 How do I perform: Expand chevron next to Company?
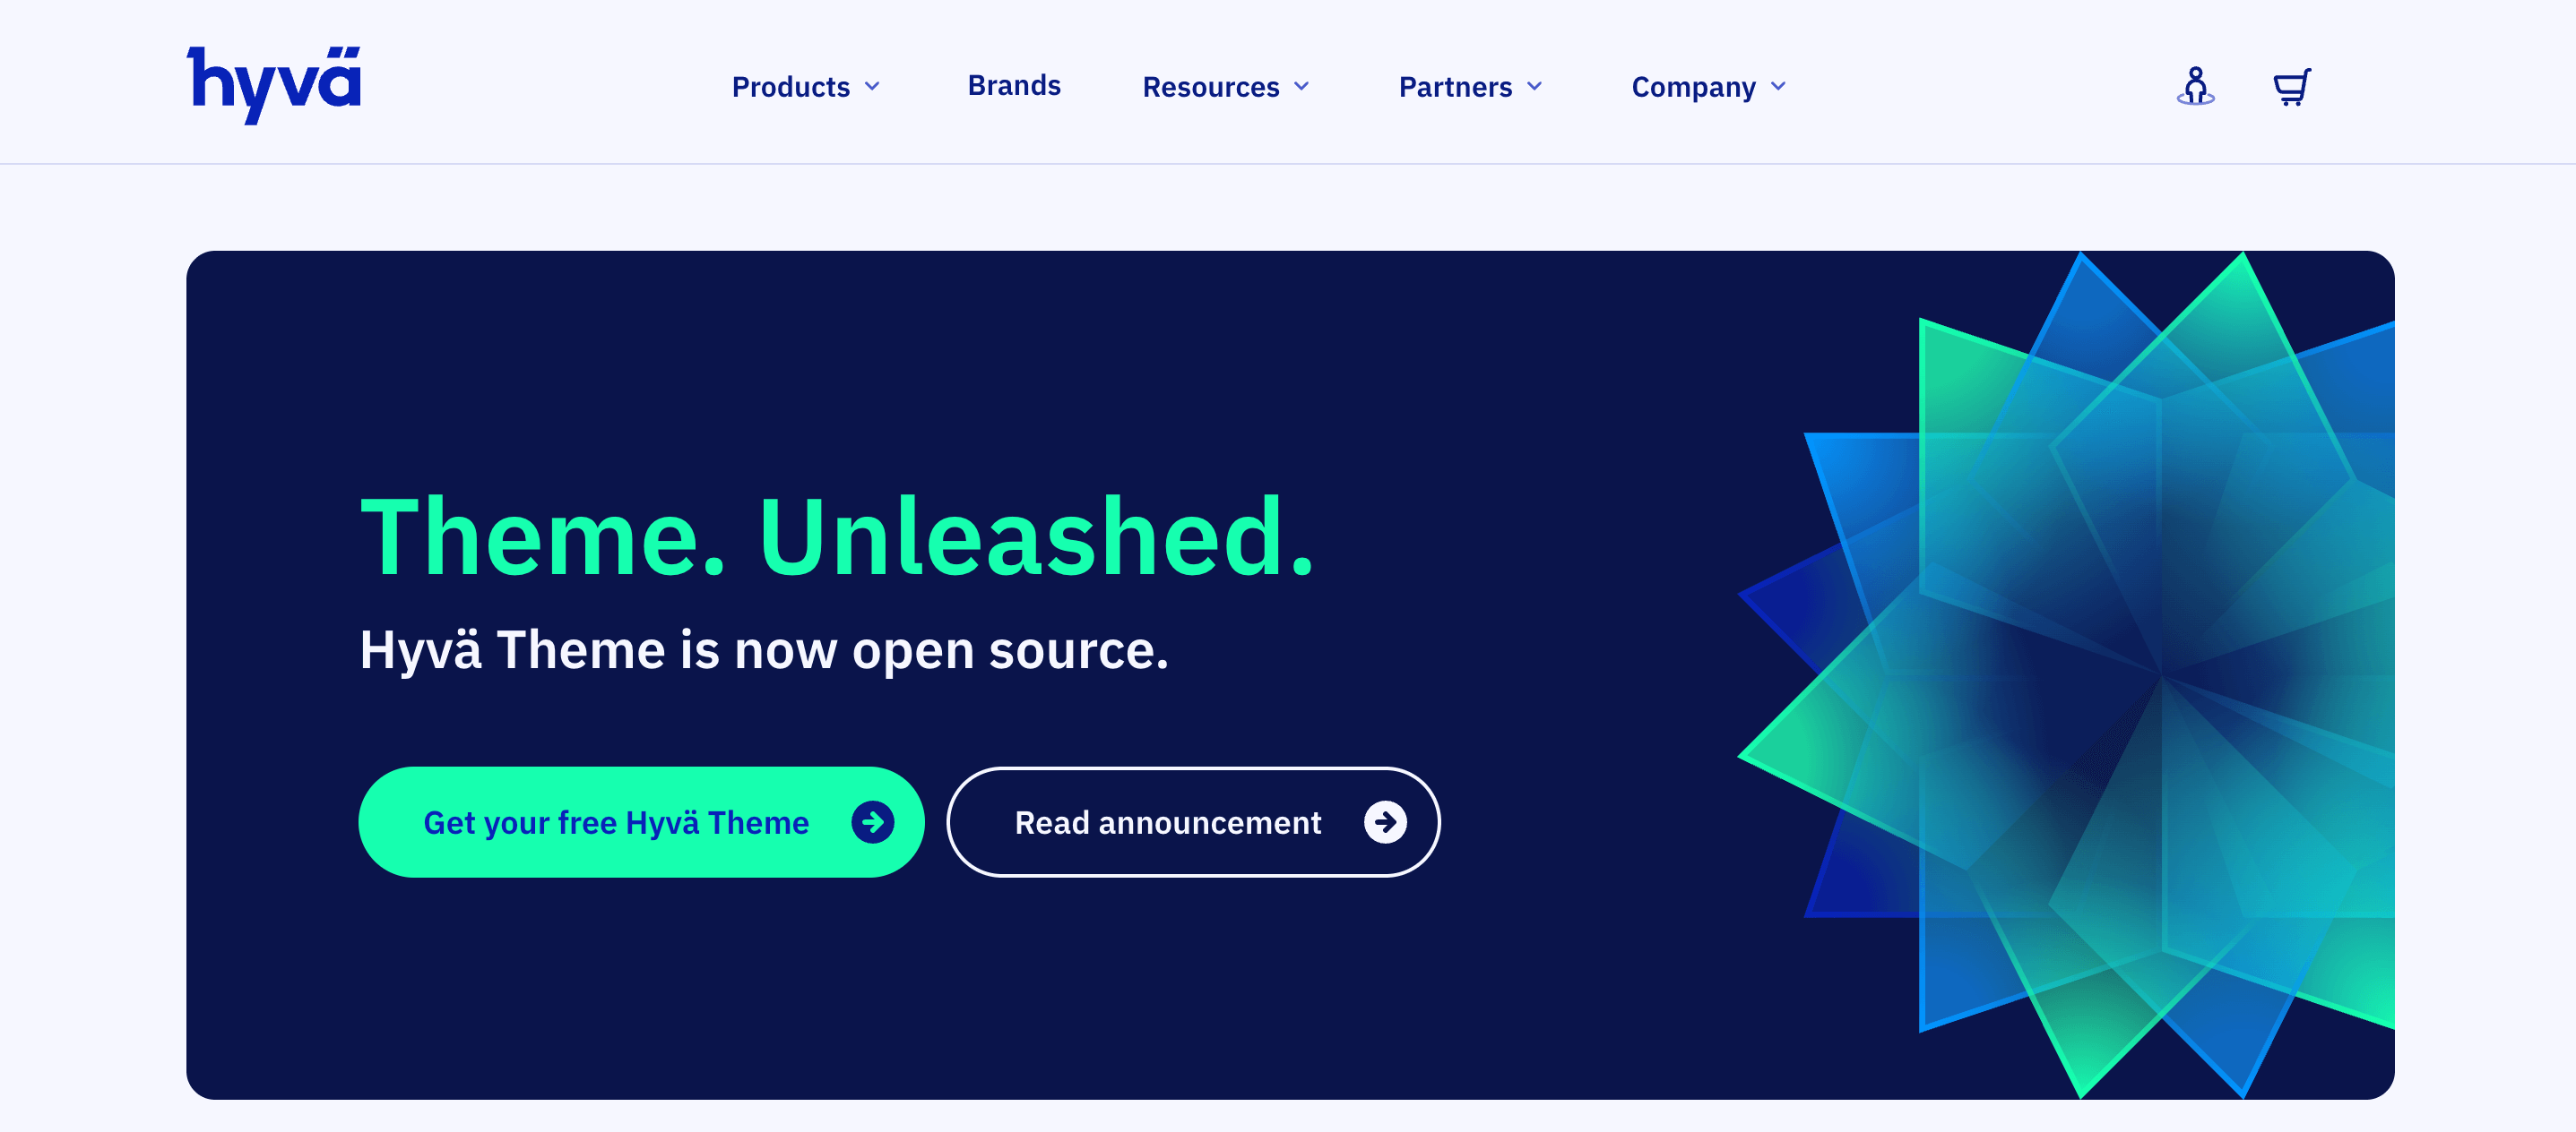(x=1778, y=87)
